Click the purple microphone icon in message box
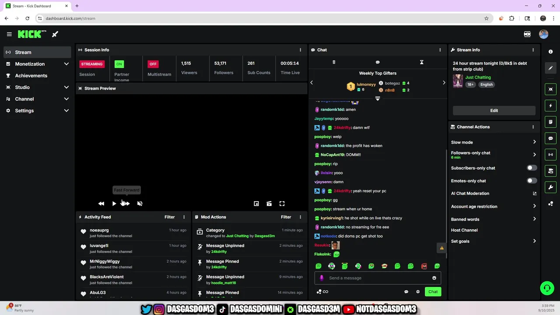 pyautogui.click(x=322, y=278)
